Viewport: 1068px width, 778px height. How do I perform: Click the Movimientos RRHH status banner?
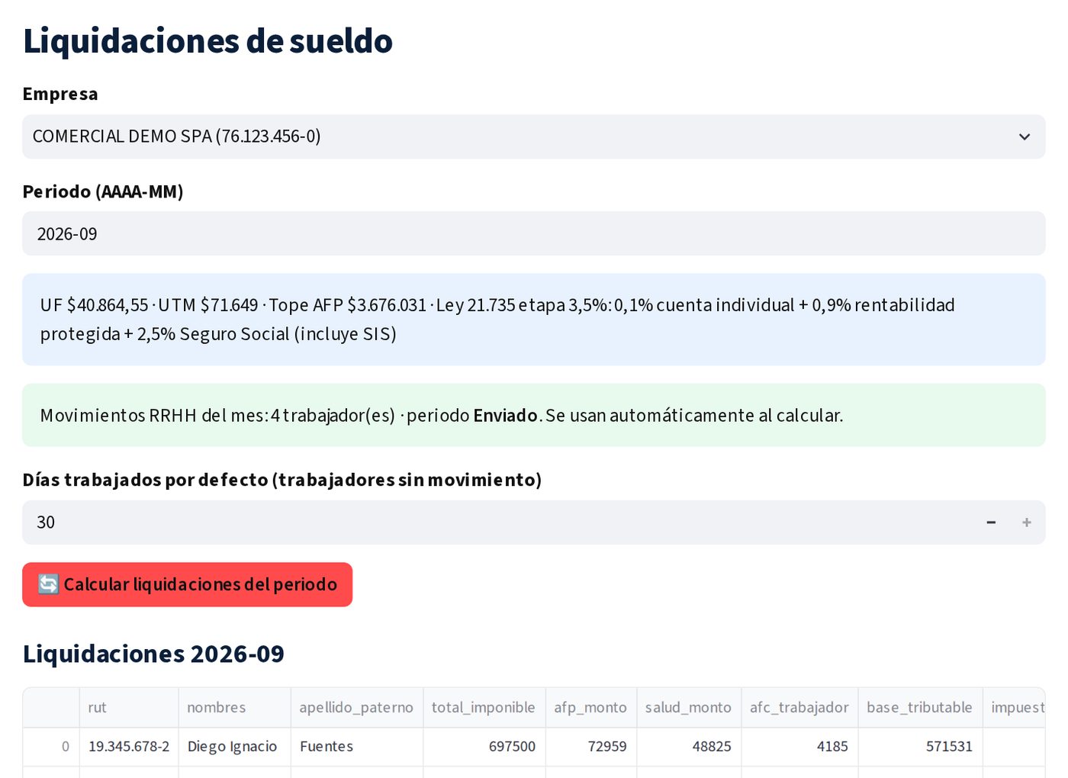[x=533, y=416]
